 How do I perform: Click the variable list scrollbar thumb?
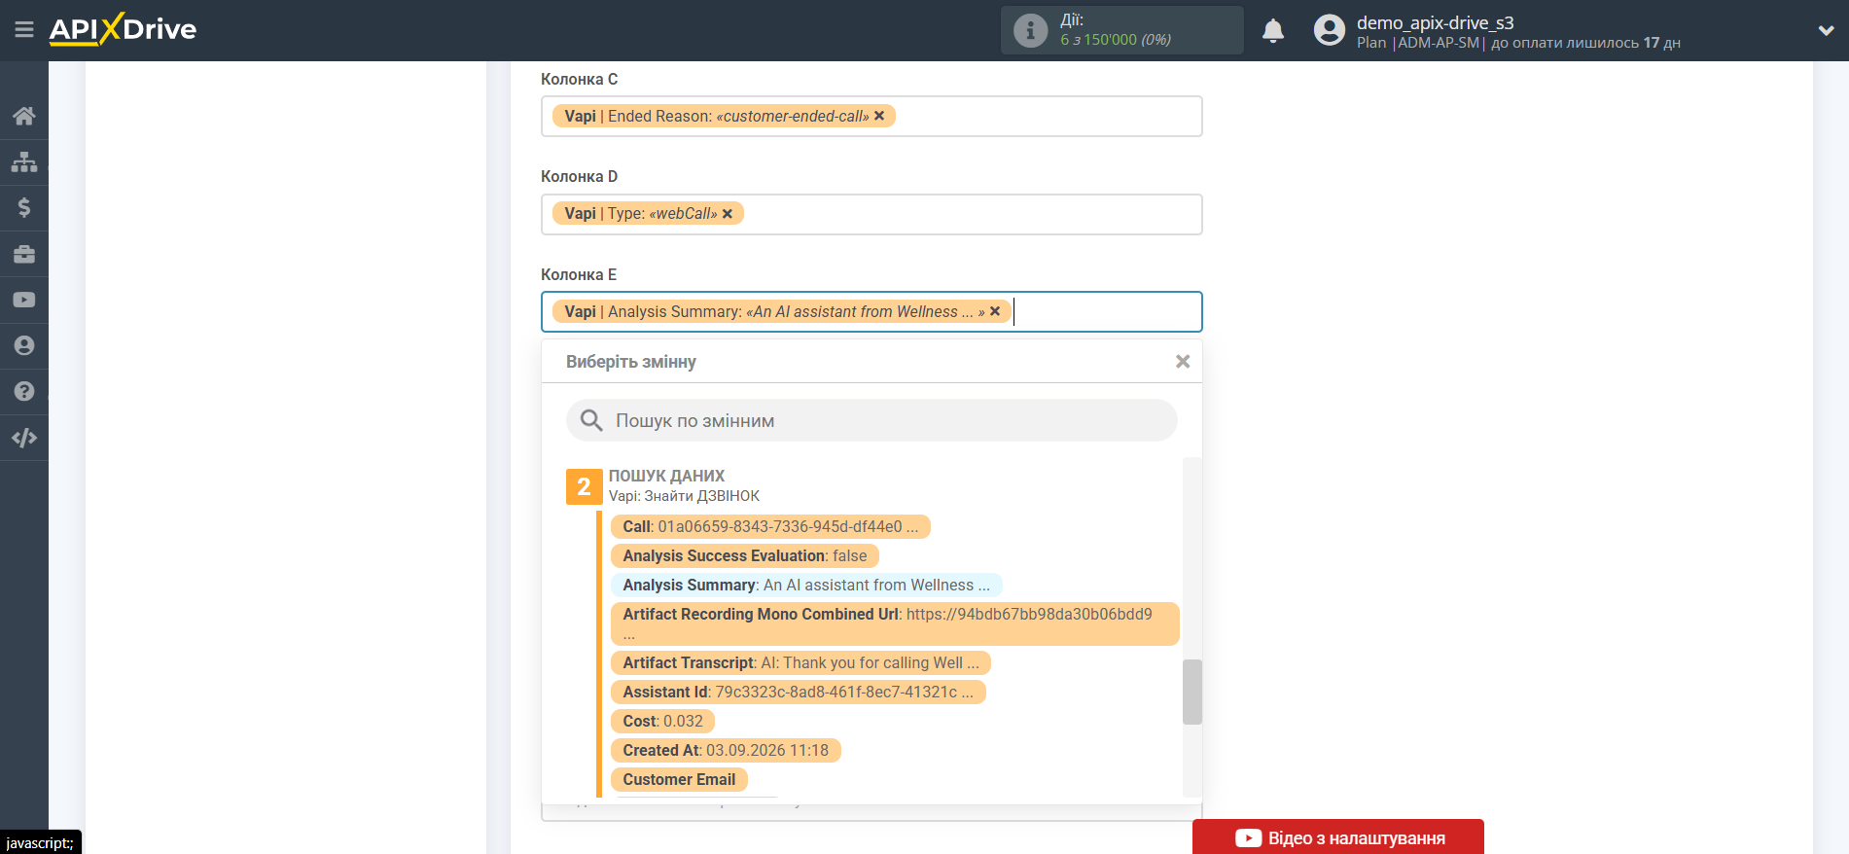1192,692
